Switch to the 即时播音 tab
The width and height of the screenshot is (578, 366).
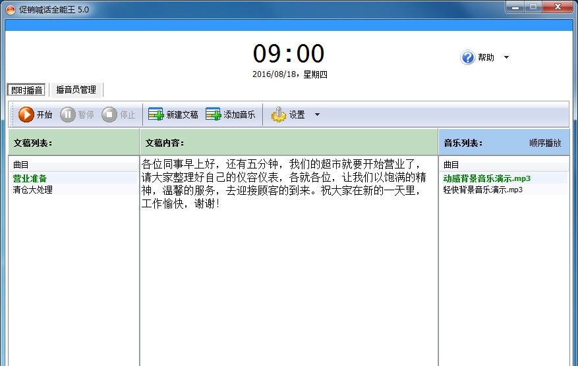pyautogui.click(x=26, y=90)
